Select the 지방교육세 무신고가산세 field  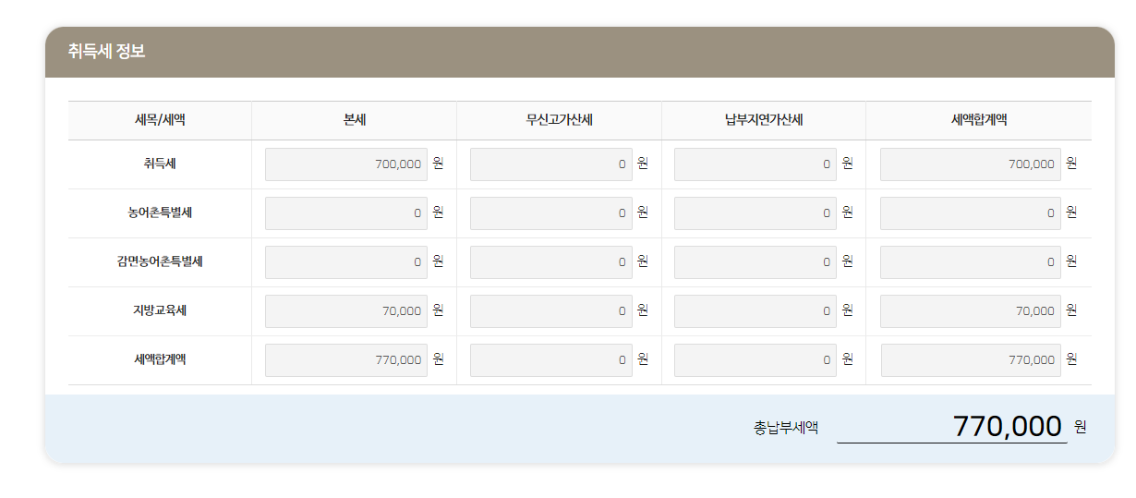pos(551,311)
